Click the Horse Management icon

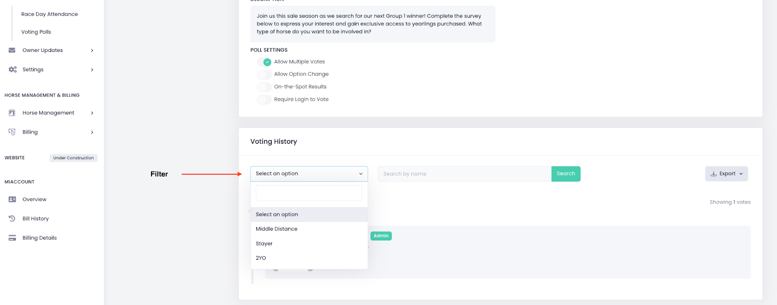coord(12,113)
